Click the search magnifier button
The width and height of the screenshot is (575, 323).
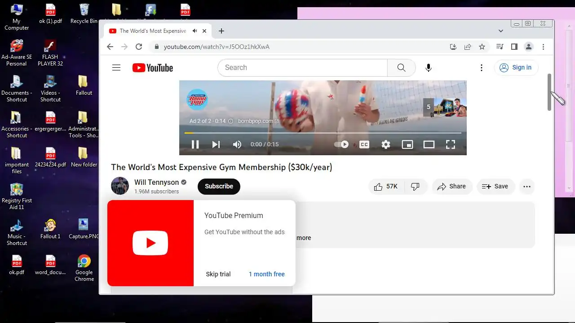(401, 68)
